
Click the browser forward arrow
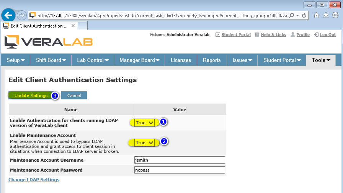coord(22,15)
